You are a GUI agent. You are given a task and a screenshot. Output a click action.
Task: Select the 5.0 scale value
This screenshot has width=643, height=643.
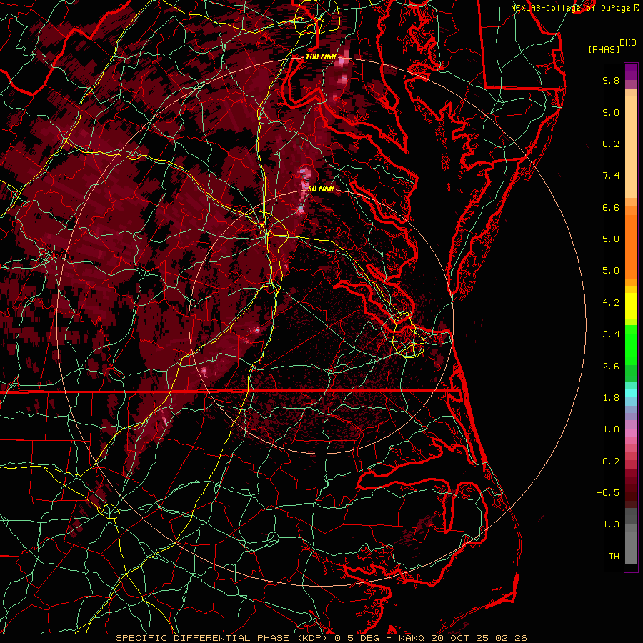click(x=611, y=271)
